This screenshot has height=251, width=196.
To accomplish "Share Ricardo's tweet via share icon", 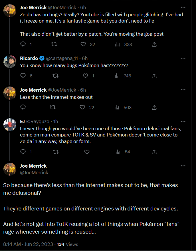I will pos(154,76).
